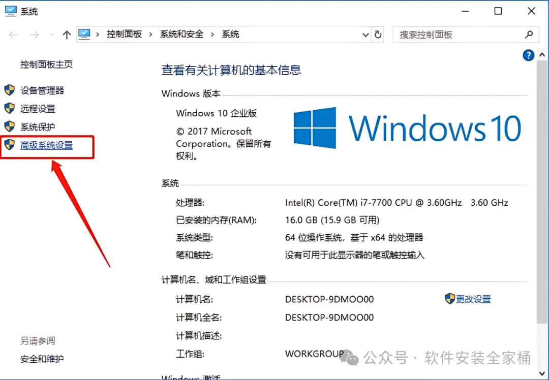Viewport: 549px width, 380px height.
Task: Open help via blue question mark icon
Action: pyautogui.click(x=528, y=55)
